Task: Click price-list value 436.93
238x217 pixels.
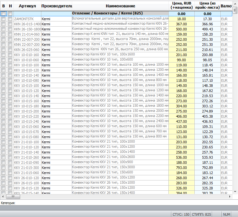Action: [x=208, y=121]
